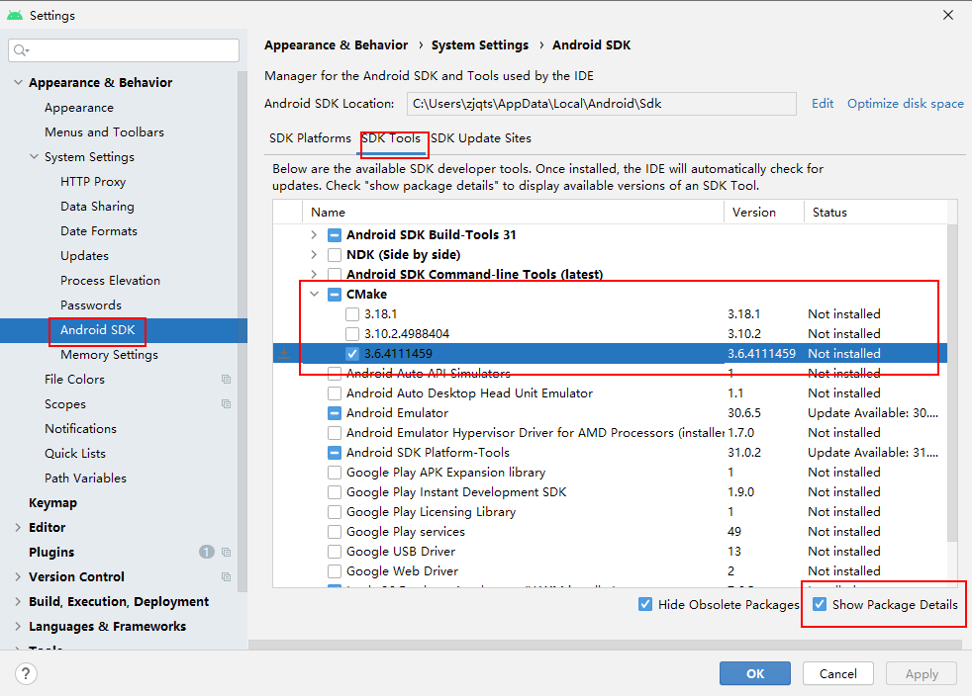Screen dimensions: 972x696
Task: Click the OK button
Action: [x=755, y=673]
